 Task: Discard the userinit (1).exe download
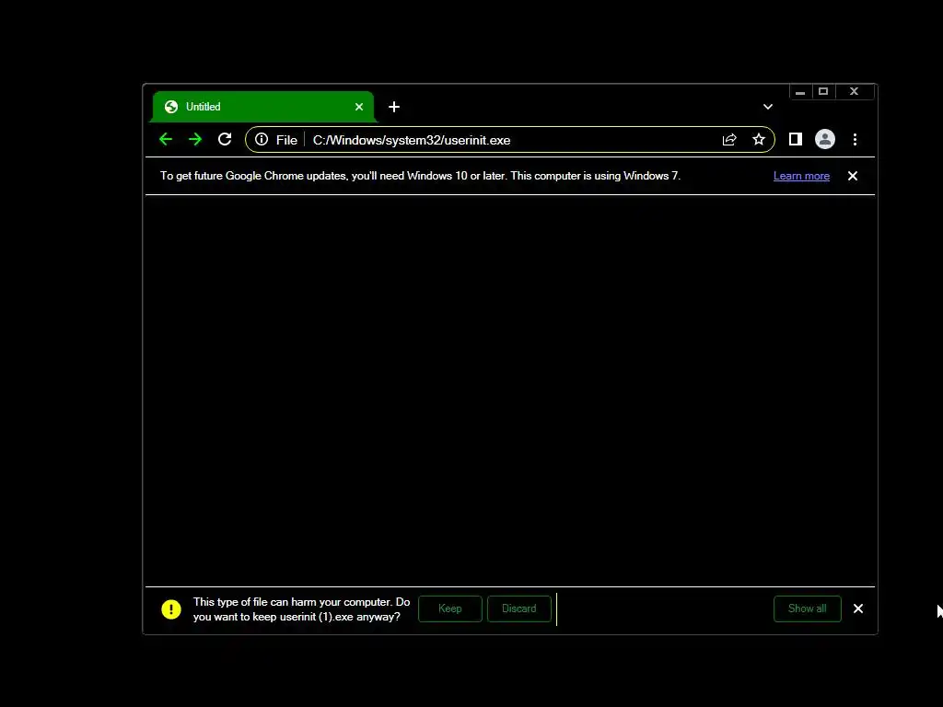click(519, 609)
